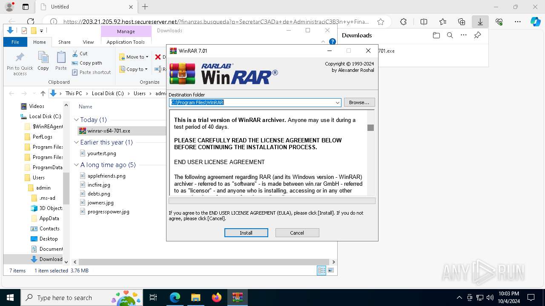Open File Explorer from taskbar
545x306 pixels.
tap(196, 297)
